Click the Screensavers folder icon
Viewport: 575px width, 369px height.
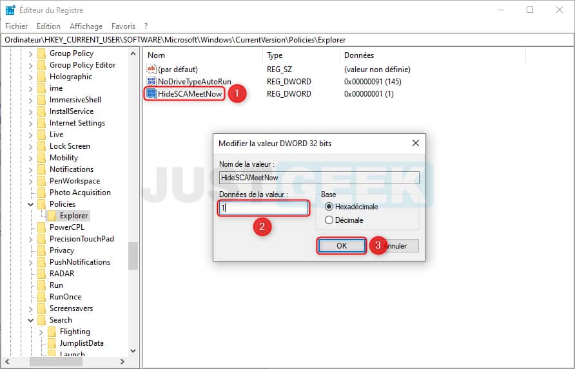coord(42,308)
